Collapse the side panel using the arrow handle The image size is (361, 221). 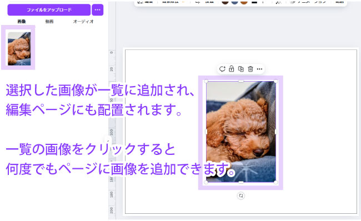coord(108,140)
